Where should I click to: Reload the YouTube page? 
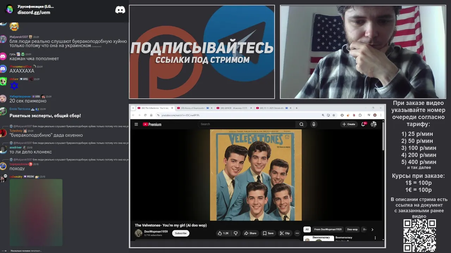tap(145, 115)
